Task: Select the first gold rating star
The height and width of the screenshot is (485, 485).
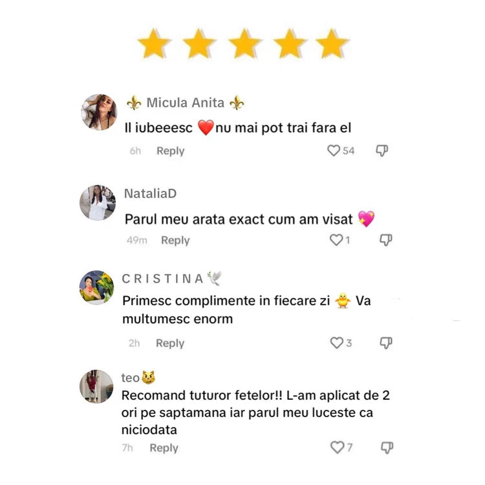Action: point(154,43)
